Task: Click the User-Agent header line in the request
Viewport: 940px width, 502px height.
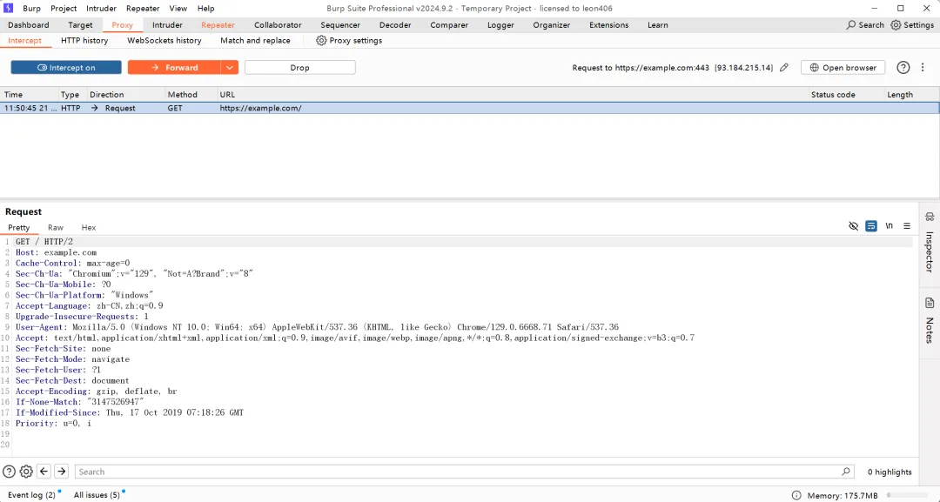Action: 317,327
